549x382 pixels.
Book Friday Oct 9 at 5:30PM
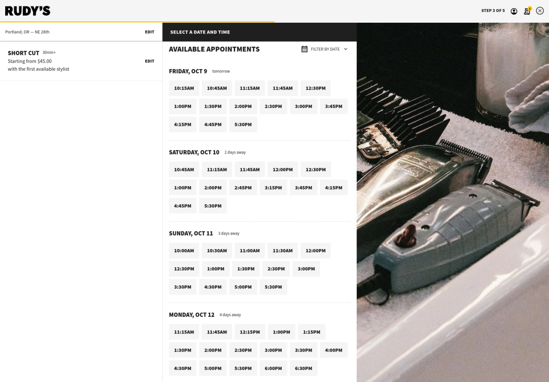click(x=243, y=124)
